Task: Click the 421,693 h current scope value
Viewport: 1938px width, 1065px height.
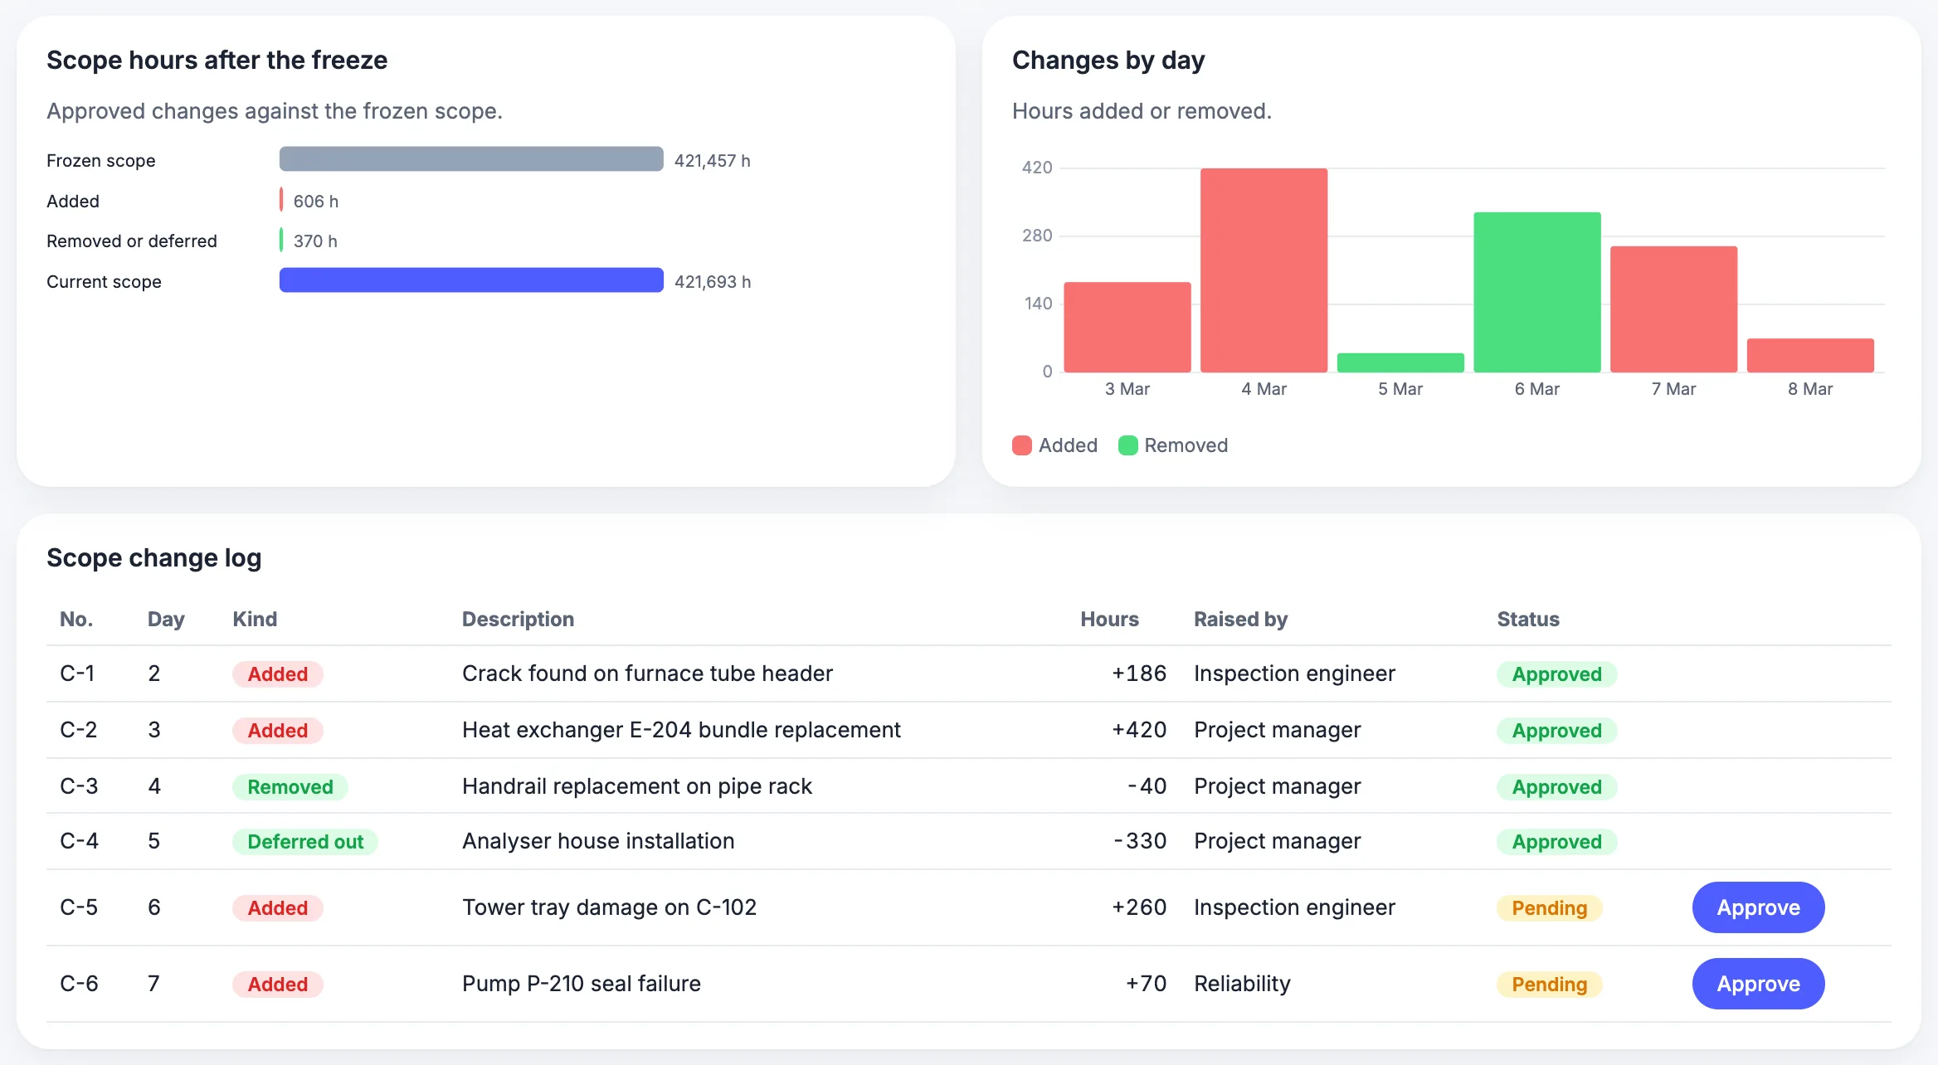Action: [x=713, y=282]
